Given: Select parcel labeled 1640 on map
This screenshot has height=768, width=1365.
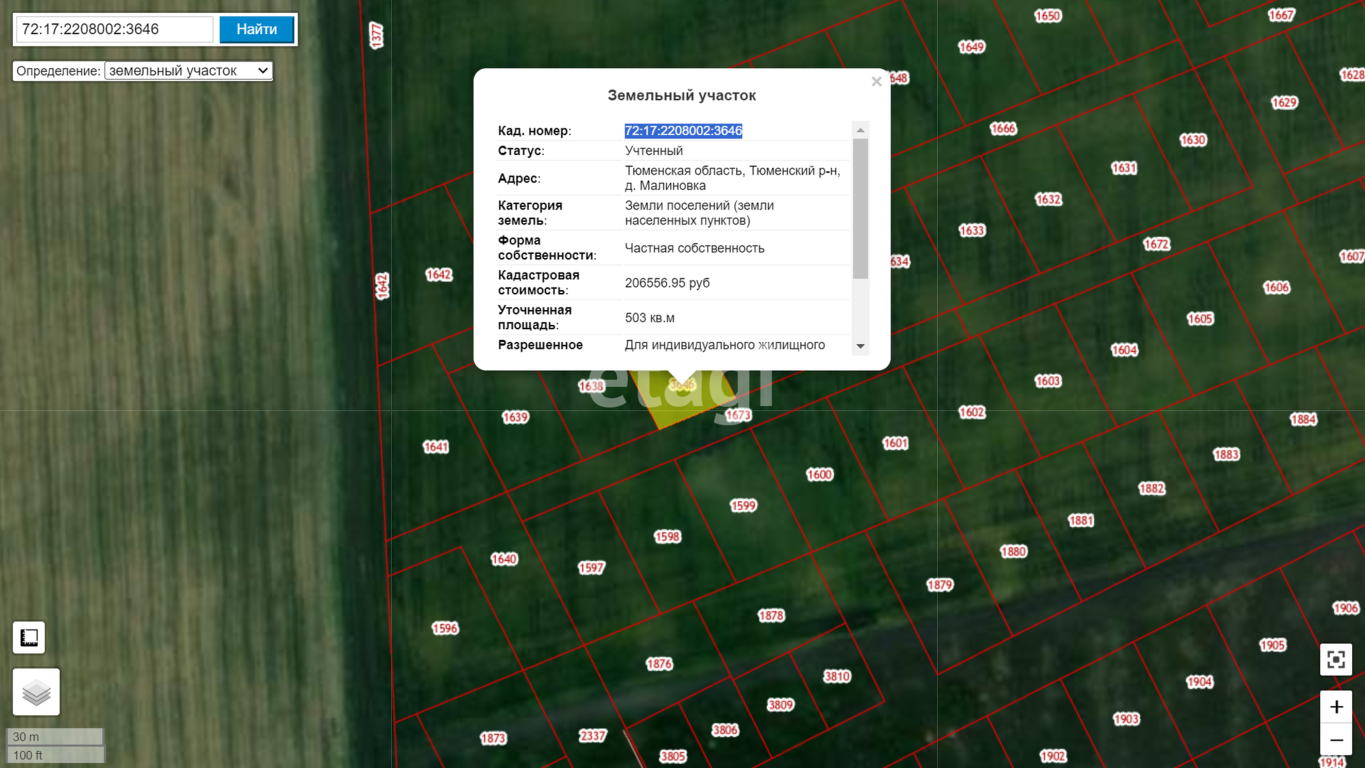Looking at the screenshot, I should [x=504, y=559].
